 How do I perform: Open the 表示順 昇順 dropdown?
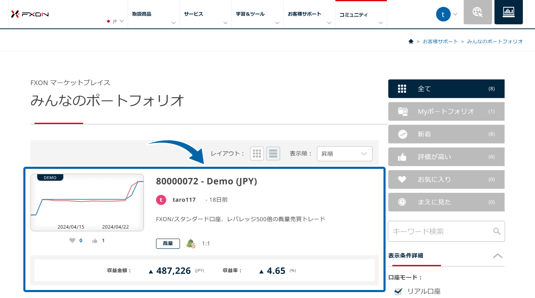click(344, 154)
